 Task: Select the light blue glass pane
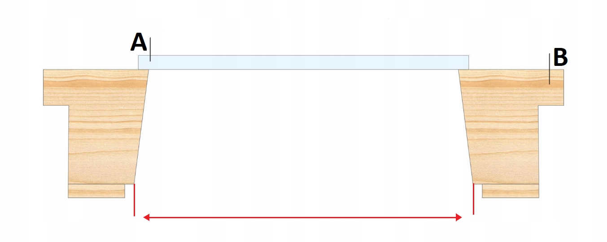pos(303,62)
